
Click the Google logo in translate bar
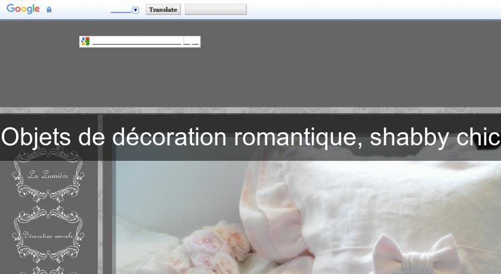coord(23,9)
